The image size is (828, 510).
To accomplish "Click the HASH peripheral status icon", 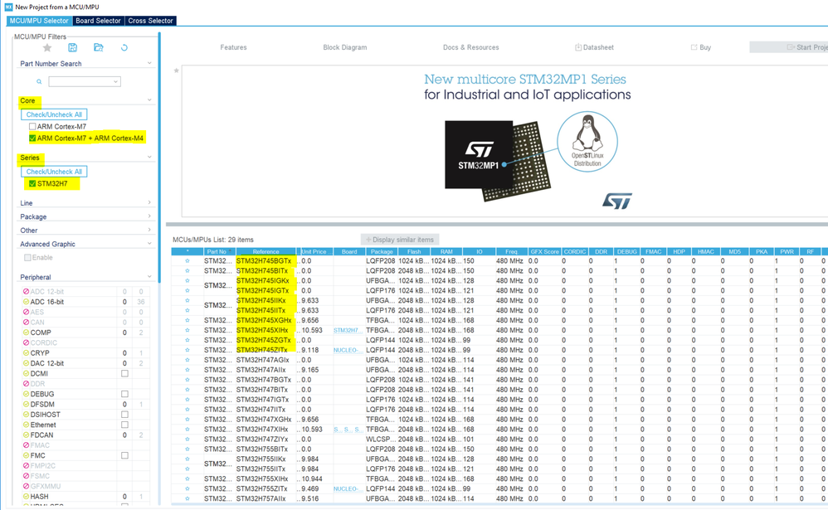I will pyautogui.click(x=26, y=497).
